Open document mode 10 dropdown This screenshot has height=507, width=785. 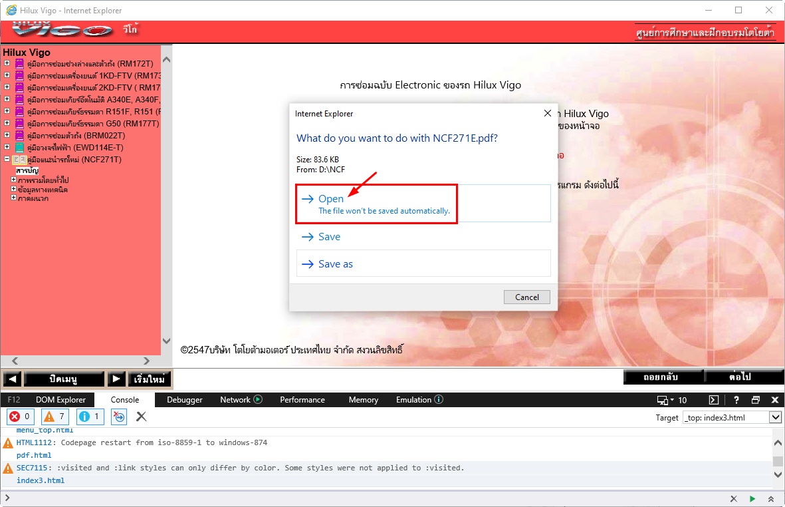point(673,400)
